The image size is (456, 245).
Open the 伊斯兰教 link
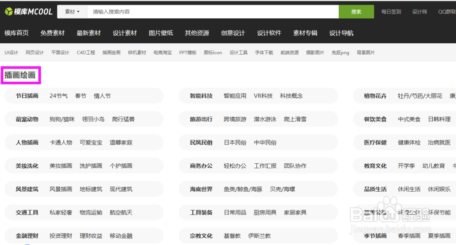[259, 236]
